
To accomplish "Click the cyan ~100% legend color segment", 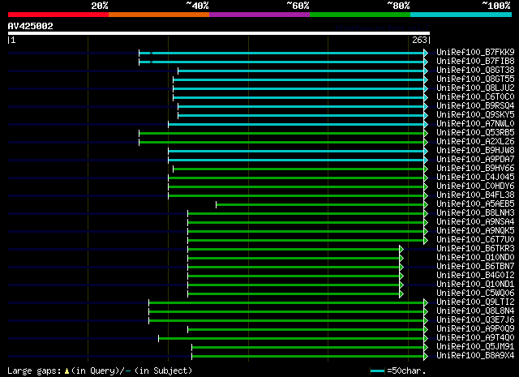I will click(x=461, y=15).
